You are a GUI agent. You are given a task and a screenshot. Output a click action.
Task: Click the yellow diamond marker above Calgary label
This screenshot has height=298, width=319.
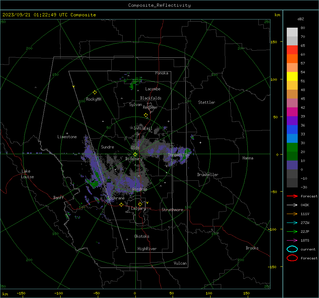click(x=140, y=204)
